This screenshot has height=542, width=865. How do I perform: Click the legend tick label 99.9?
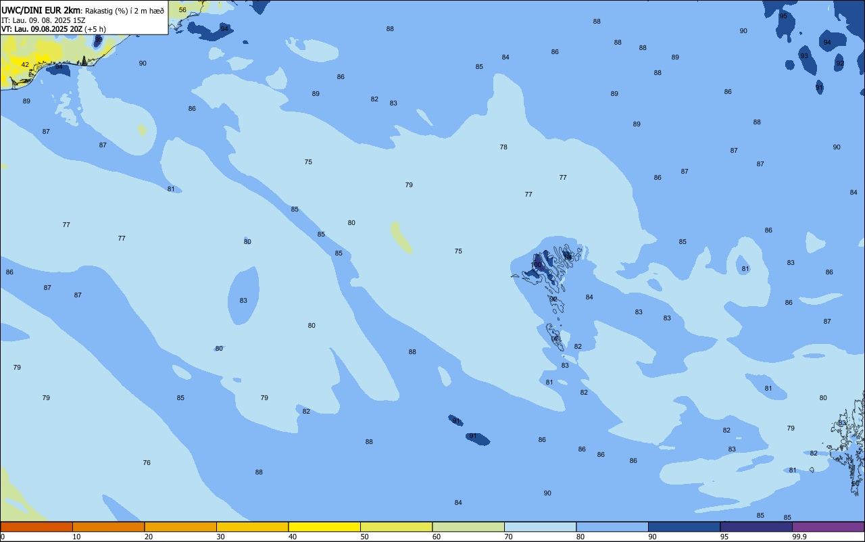[x=799, y=537]
